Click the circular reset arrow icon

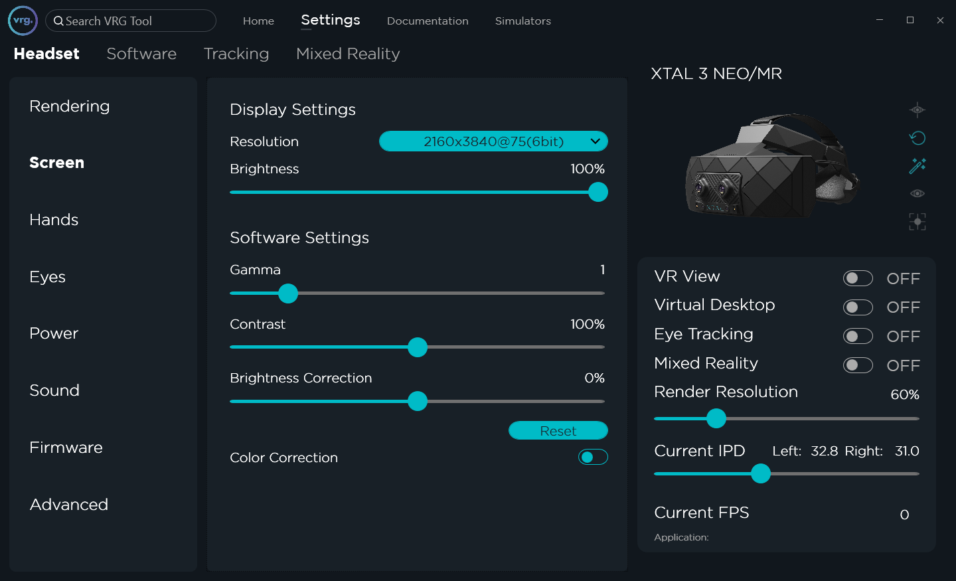tap(917, 137)
